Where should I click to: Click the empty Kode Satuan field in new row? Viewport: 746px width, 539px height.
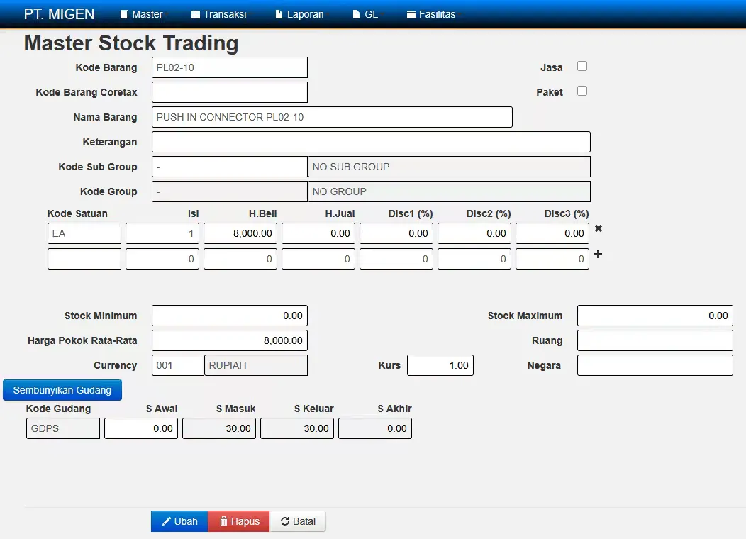pos(84,259)
